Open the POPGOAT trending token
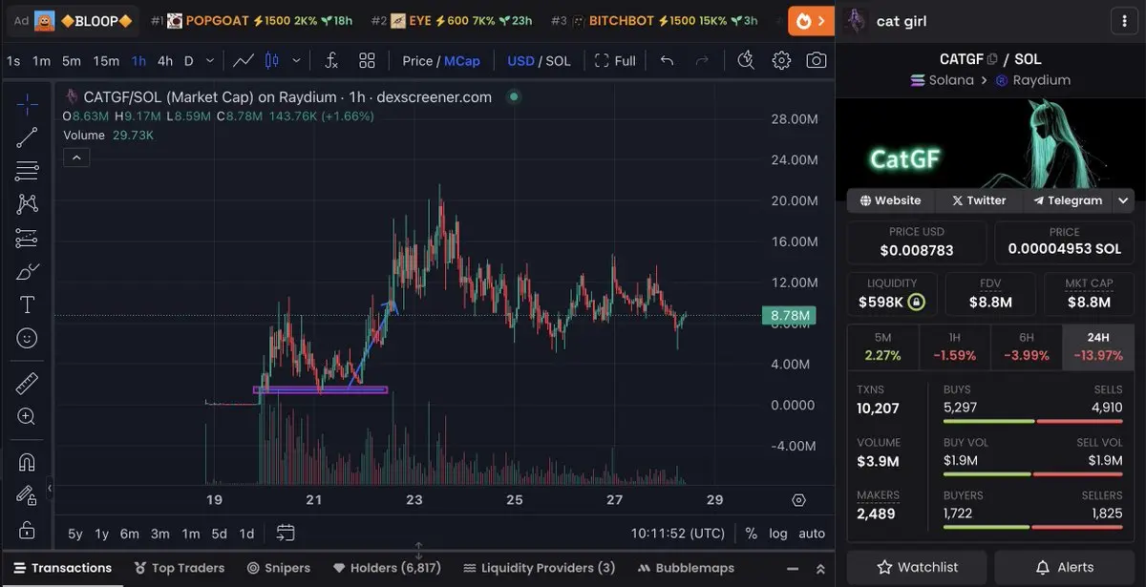The width and height of the screenshot is (1146, 587). (x=252, y=20)
